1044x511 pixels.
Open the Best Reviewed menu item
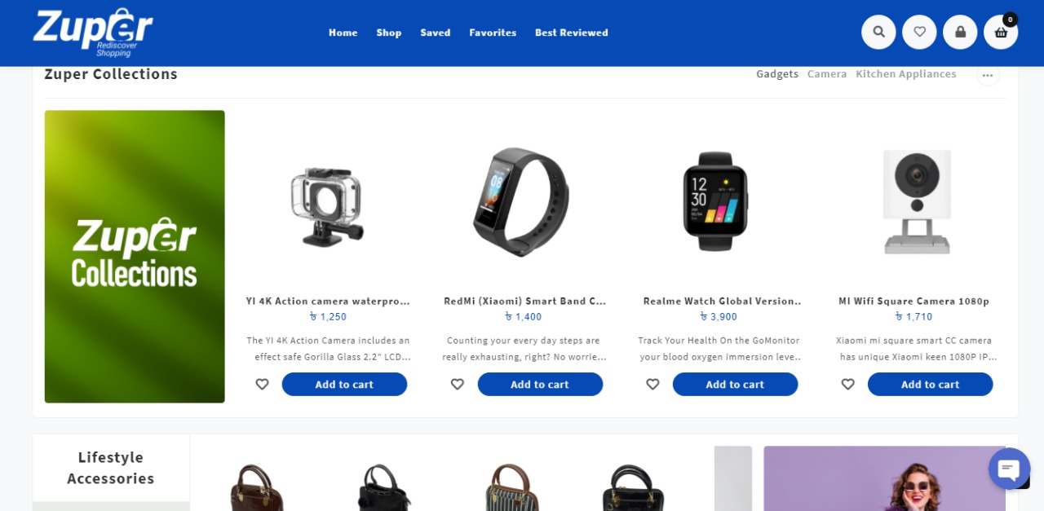click(572, 33)
